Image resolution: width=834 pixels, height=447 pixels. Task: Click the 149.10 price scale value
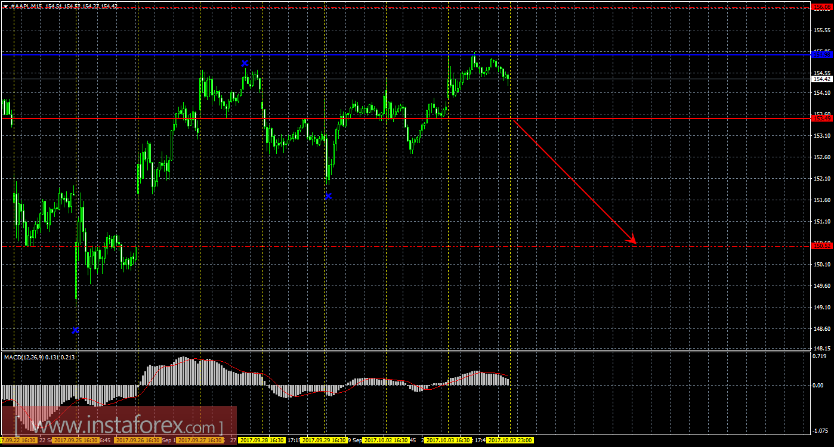click(822, 308)
